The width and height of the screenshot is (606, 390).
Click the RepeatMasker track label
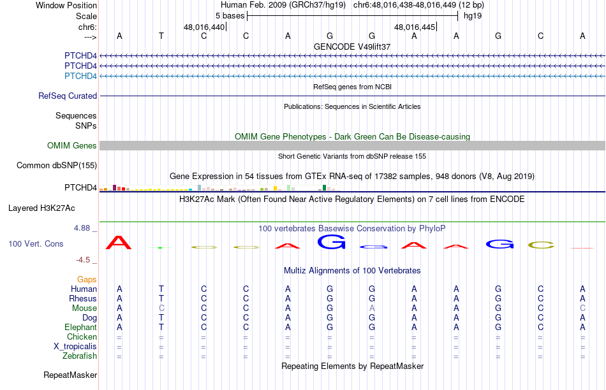pos(70,375)
